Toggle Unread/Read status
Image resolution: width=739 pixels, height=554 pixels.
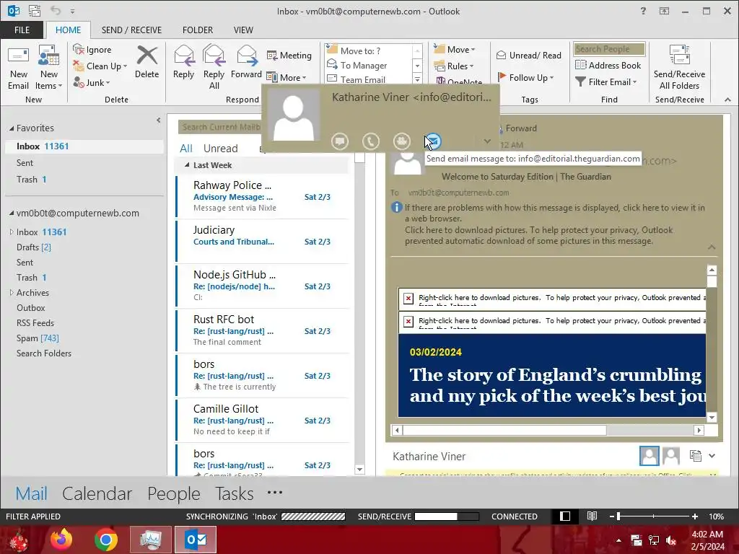point(529,55)
